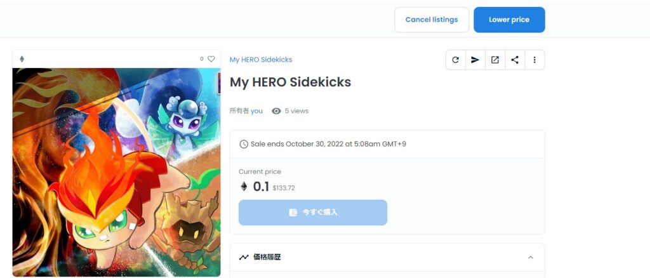Click the wallet icon in buy button
The height and width of the screenshot is (278, 650).
point(293,213)
